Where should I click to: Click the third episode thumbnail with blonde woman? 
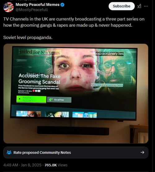[85, 115]
